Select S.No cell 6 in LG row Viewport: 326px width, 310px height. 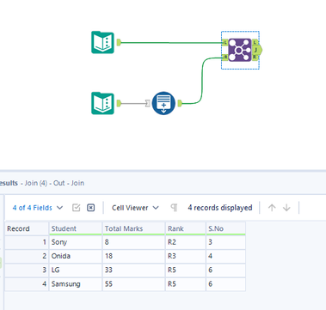[226, 270]
